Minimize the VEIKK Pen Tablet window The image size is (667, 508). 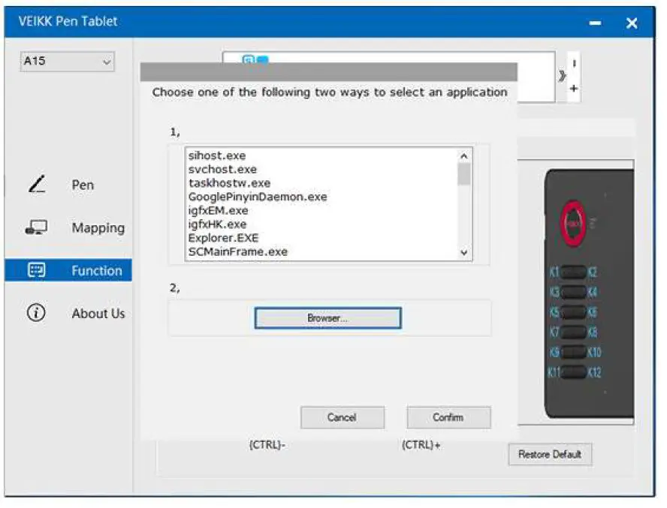point(595,23)
